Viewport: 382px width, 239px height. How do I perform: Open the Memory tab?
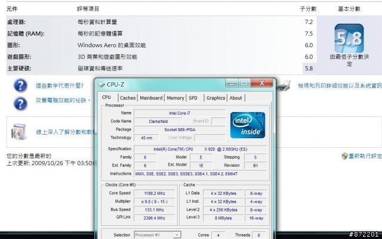[175, 98]
